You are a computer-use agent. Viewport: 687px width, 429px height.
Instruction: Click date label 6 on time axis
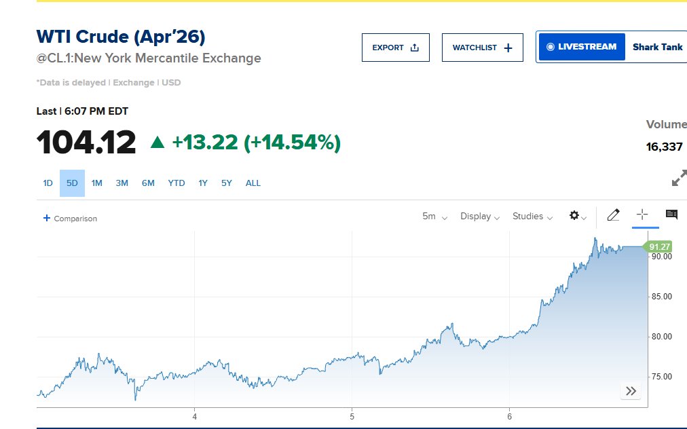(x=510, y=417)
